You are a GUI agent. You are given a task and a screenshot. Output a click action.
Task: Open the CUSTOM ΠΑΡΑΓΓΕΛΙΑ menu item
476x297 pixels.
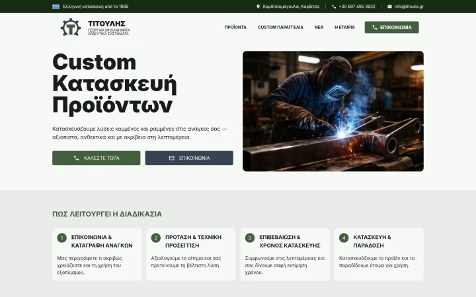point(280,27)
